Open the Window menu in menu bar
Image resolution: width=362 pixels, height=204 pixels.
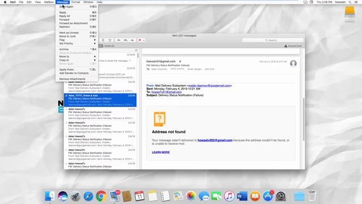coord(88,2)
